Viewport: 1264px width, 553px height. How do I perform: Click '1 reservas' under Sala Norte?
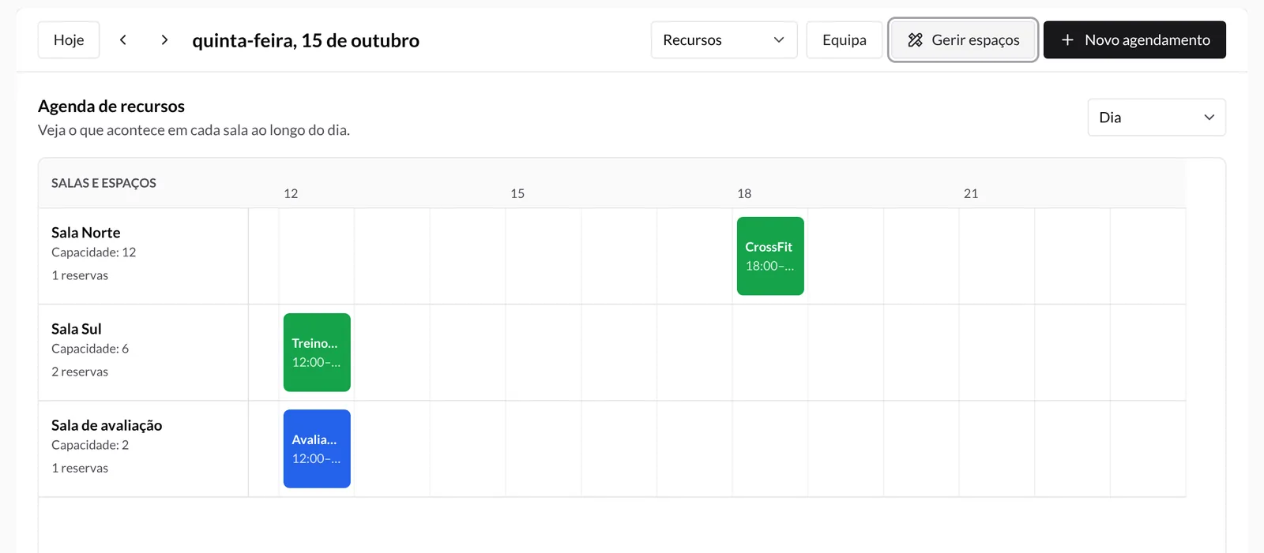(x=80, y=275)
